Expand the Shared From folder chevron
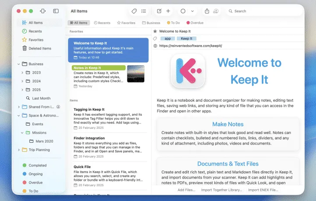The width and height of the screenshot is (316, 201). pos(18,107)
